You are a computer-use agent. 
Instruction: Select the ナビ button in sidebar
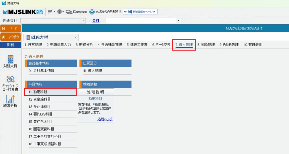[10, 29]
